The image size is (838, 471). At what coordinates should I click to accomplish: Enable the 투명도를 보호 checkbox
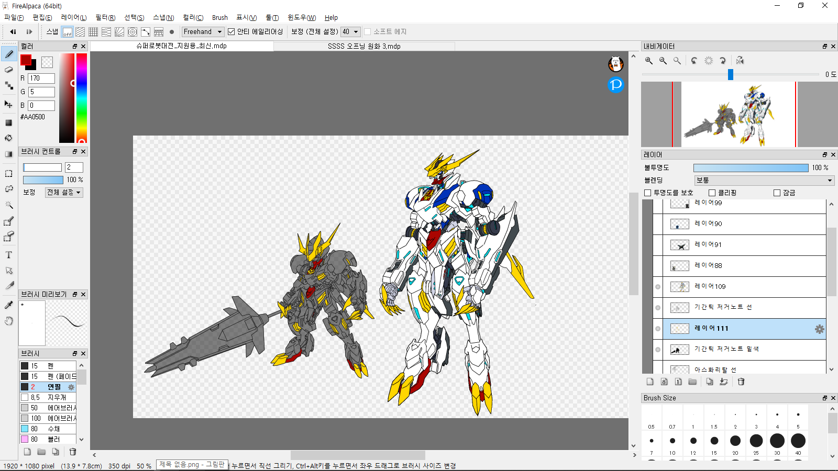coord(648,193)
